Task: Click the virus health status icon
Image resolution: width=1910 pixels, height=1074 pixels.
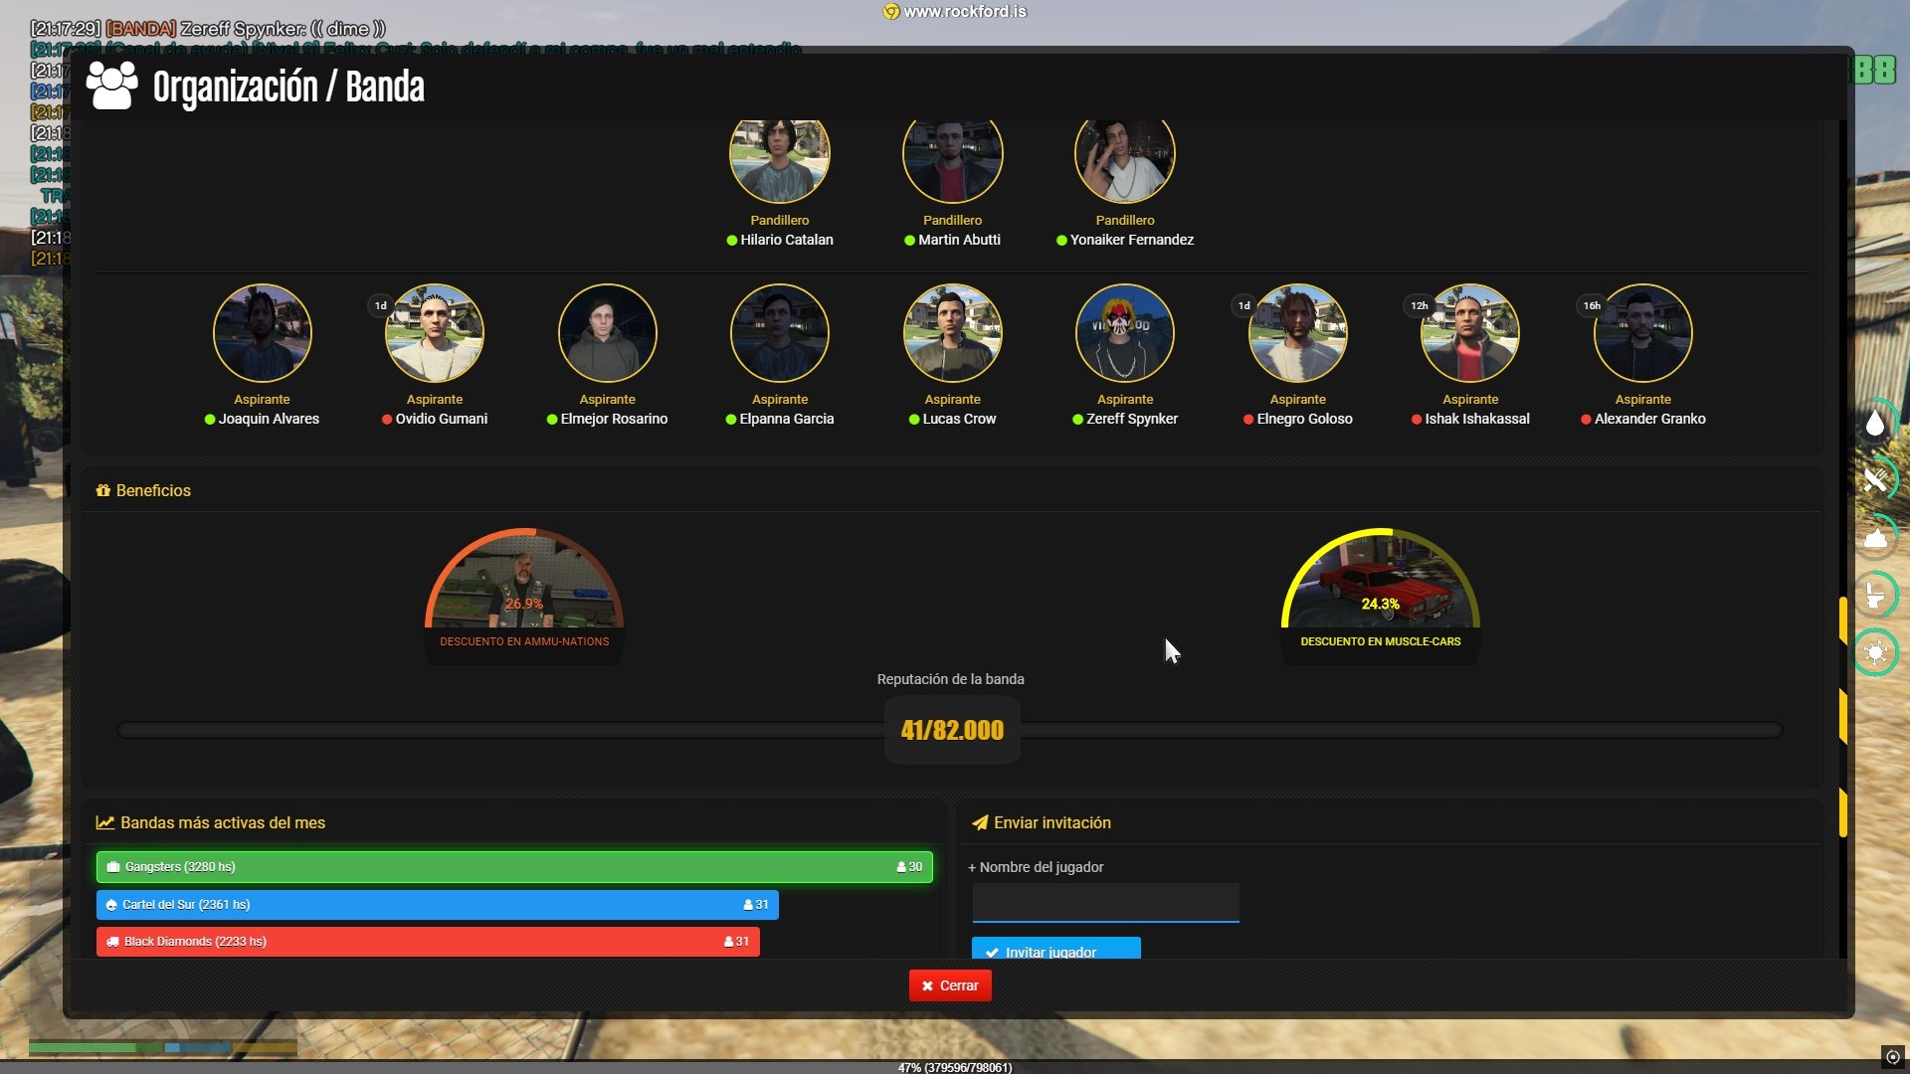Action: click(1875, 653)
